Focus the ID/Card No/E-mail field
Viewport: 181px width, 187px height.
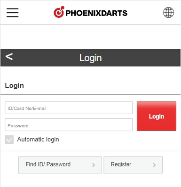69,108
